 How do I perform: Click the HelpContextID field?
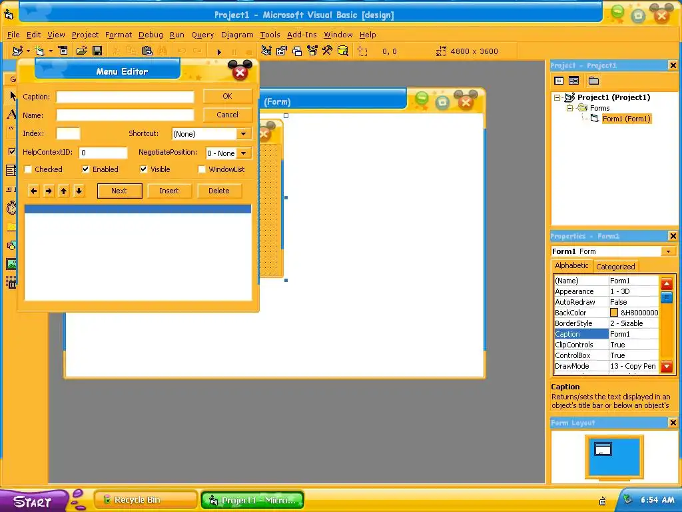coord(103,153)
